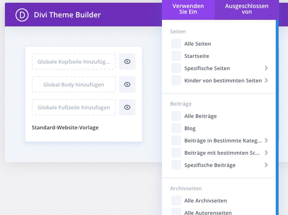Expand Kinder von bestimmten Seiten chevron
Image resolution: width=288 pixels, height=215 pixels.
point(266,80)
